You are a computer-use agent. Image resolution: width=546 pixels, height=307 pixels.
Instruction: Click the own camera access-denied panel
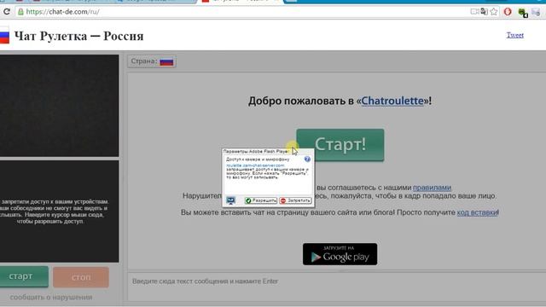tap(59, 211)
